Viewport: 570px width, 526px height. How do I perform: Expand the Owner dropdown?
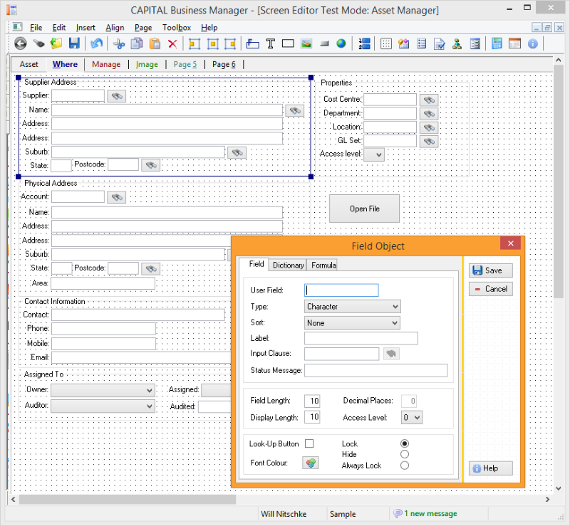click(103, 390)
